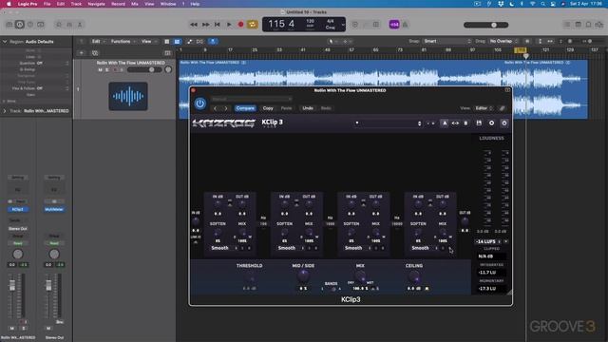Open the KClip 3 preset selector dropdown
This screenshot has height=342, width=608.
click(389, 123)
